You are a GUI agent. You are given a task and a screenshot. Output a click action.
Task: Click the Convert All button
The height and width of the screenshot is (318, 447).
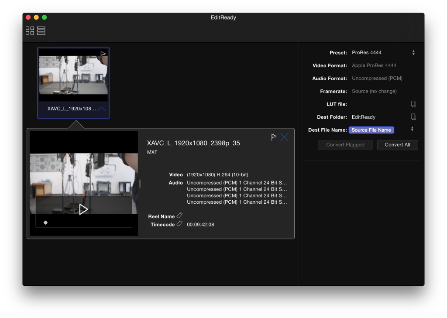(x=397, y=145)
